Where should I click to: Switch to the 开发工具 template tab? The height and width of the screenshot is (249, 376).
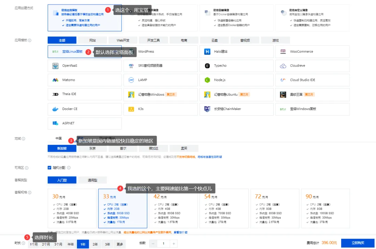pyautogui.click(x=154, y=40)
